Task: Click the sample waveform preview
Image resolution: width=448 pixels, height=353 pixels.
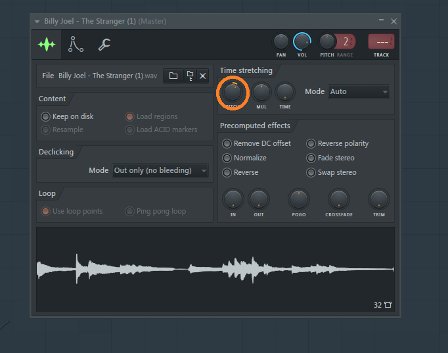Action: 215,269
